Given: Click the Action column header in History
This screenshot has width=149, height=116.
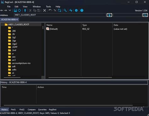Looking at the screenshot, I should click(x=92, y=87).
